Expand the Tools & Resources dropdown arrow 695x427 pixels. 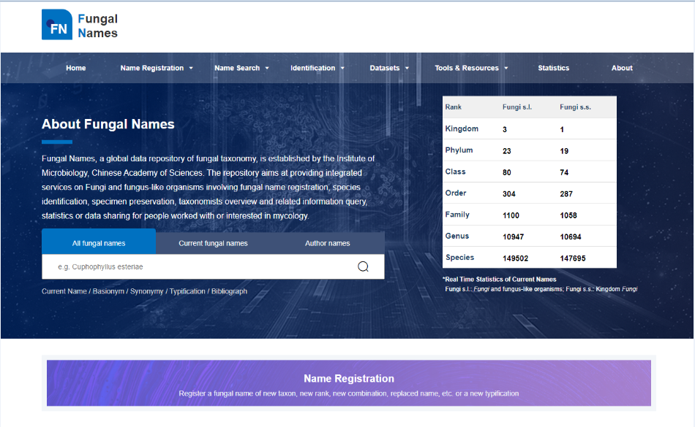click(x=506, y=68)
